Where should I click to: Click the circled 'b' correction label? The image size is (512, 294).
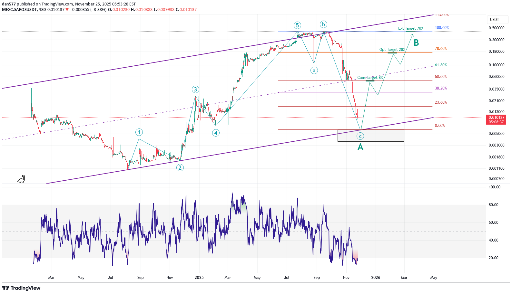click(323, 24)
